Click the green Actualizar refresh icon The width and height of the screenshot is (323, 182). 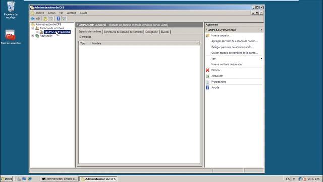click(207, 76)
